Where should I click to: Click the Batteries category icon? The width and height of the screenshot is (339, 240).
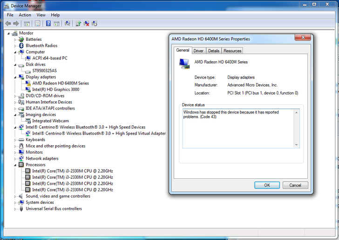coord(21,39)
